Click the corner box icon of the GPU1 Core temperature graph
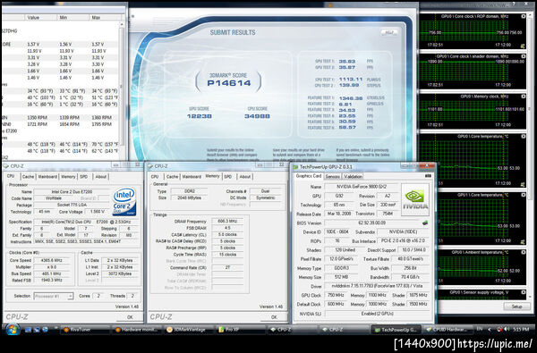This screenshot has height=353, width=537. (x=524, y=195)
